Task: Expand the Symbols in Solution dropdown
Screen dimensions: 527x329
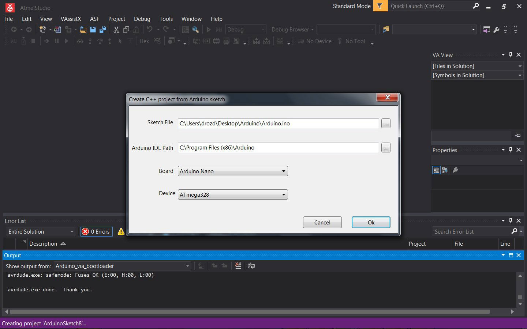Action: pos(477,75)
